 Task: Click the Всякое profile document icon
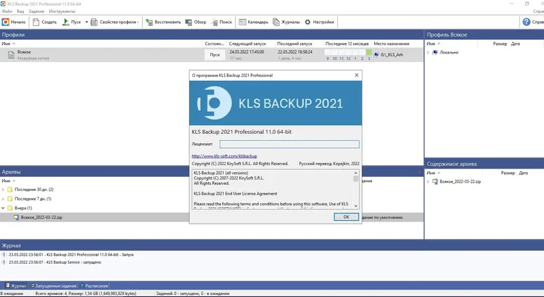coord(11,55)
